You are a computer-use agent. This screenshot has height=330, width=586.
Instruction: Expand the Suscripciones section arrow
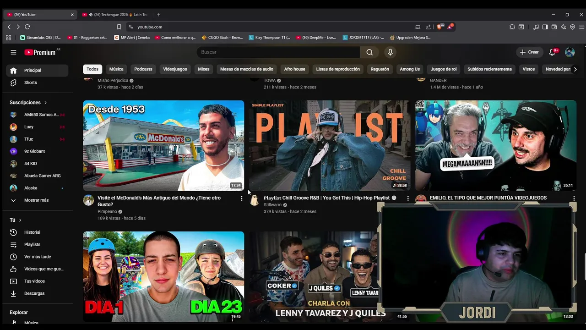pyautogui.click(x=45, y=103)
